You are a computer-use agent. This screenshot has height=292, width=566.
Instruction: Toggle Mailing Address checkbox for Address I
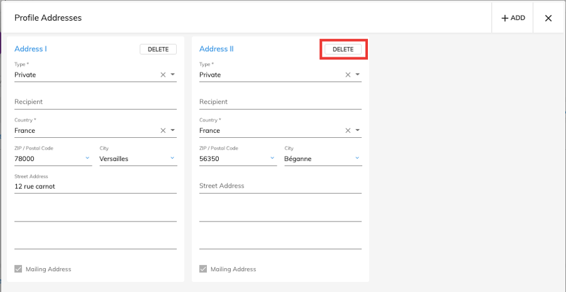(x=18, y=269)
